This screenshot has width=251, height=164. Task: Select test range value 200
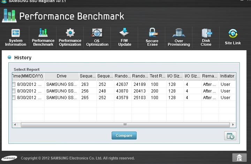coord(155,91)
